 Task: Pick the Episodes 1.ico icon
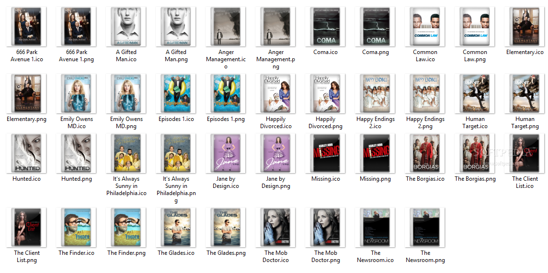pos(176,93)
